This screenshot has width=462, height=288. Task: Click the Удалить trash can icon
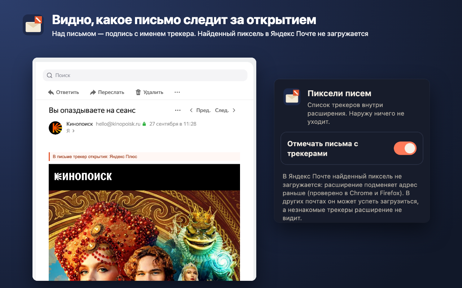[x=138, y=92]
